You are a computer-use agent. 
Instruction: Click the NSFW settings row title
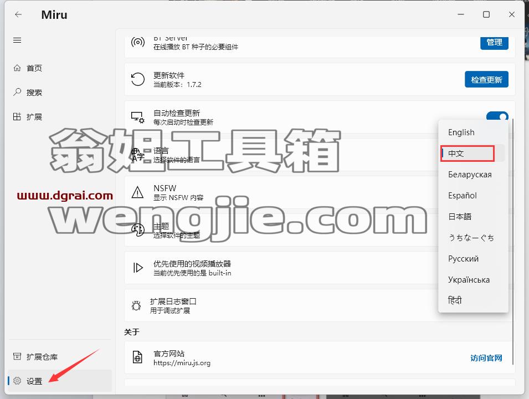pos(165,188)
